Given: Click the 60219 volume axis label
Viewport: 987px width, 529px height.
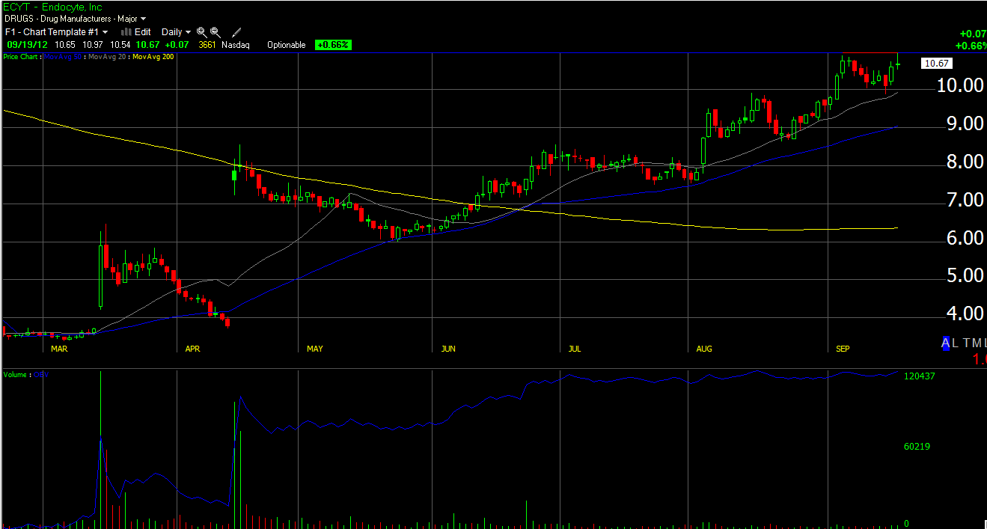Looking at the screenshot, I should 917,447.
